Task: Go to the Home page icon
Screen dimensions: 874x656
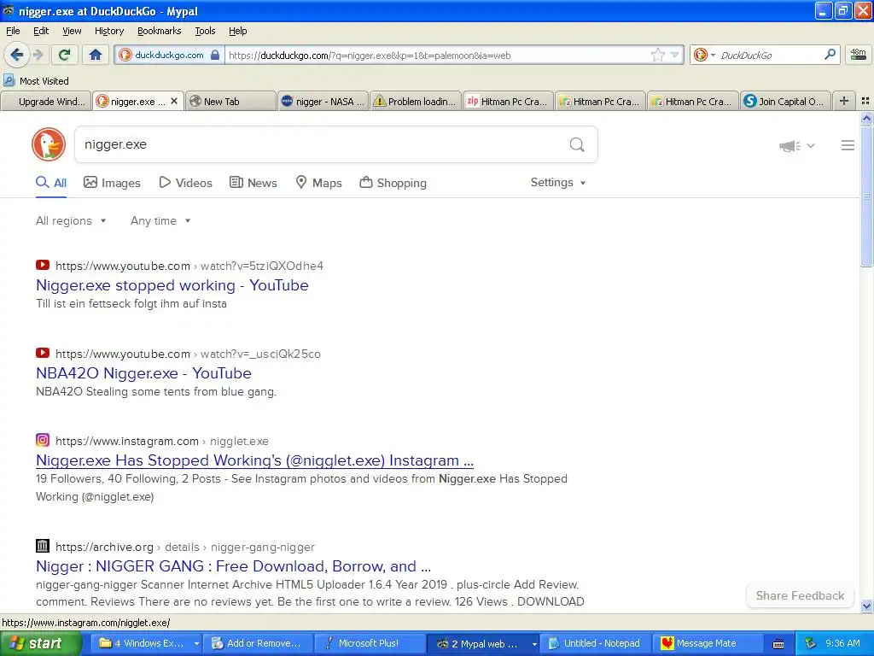Action: [96, 55]
